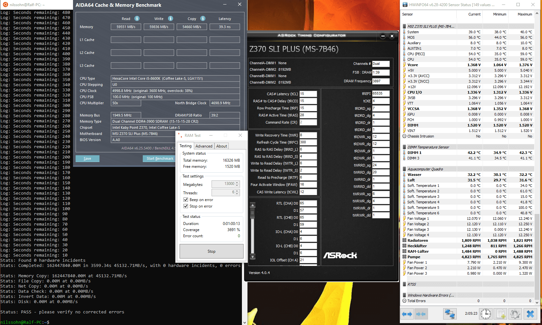Click the Radiatoren fan icon
The width and height of the screenshot is (542, 325).
click(404, 240)
